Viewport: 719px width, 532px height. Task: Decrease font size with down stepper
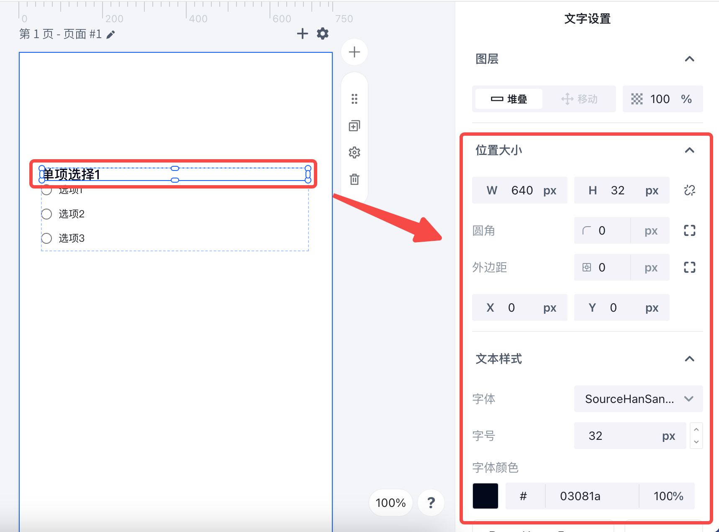696,442
